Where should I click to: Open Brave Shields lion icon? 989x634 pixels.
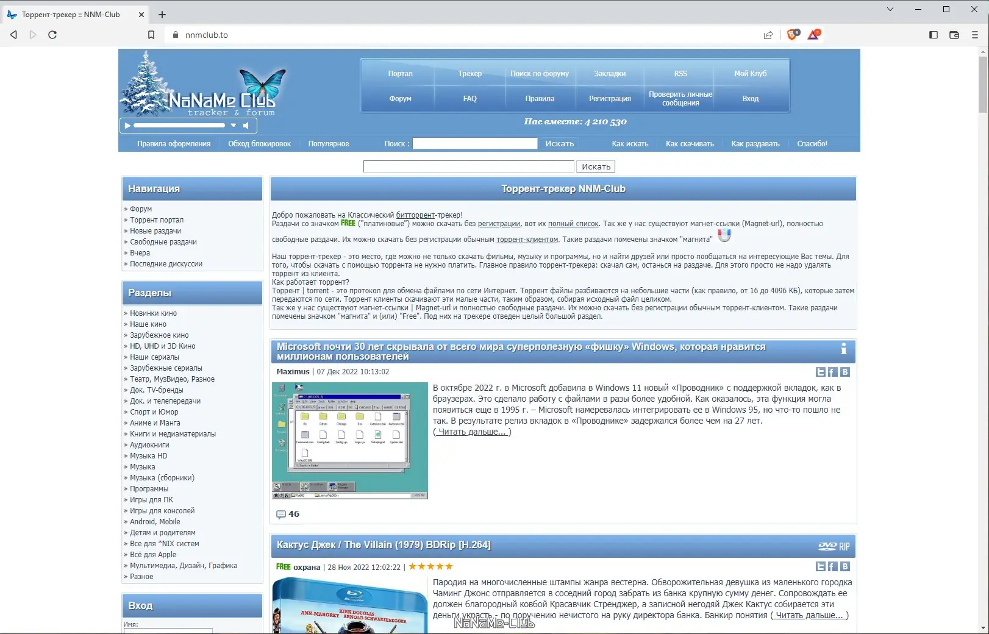(x=793, y=35)
